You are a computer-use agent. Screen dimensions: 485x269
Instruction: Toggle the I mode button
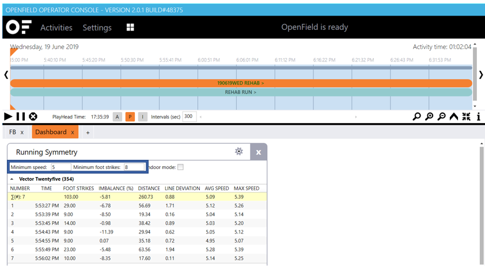[143, 117]
